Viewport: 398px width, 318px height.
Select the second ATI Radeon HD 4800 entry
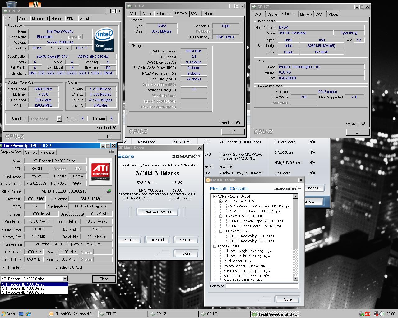pos(34,288)
